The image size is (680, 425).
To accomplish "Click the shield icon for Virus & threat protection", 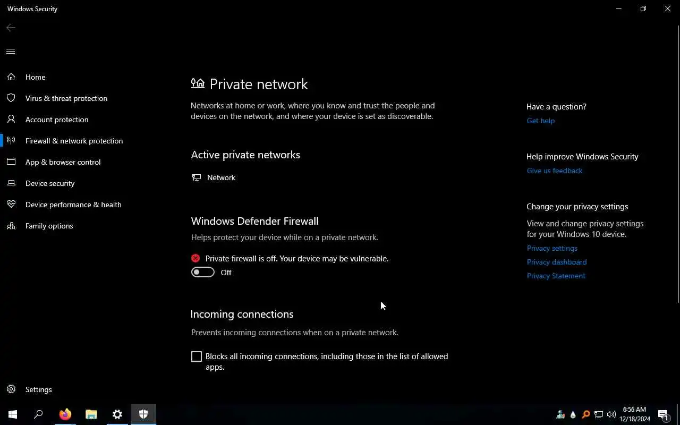I will (11, 98).
